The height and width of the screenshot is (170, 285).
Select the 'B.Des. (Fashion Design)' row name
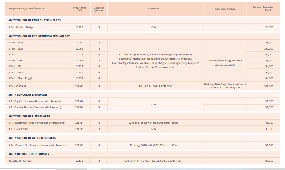[x=21, y=27]
